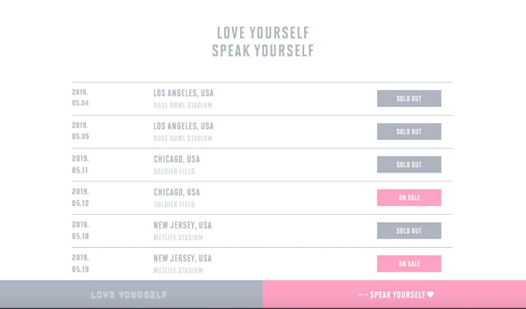Switch to the Love Yourself tab
The height and width of the screenshot is (309, 526).
[131, 294]
